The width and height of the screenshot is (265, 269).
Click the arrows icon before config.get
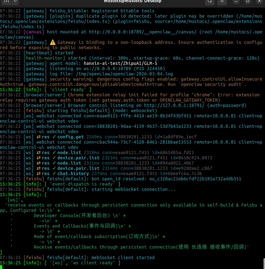(39, 137)
